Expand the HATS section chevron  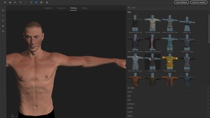tap(208, 100)
